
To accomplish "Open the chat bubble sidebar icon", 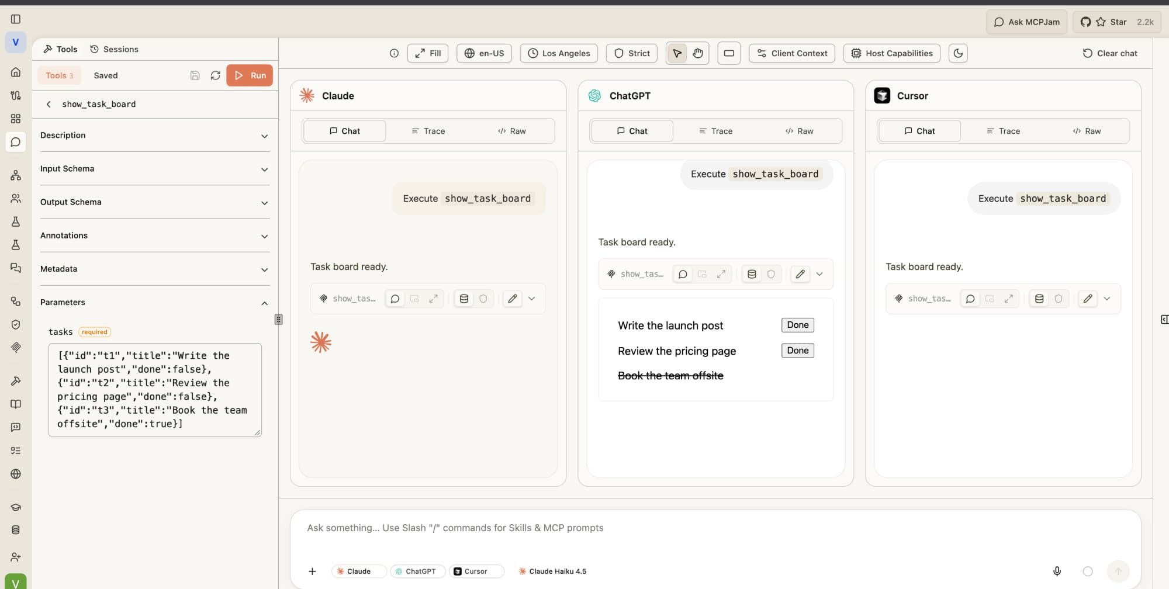I will coord(16,142).
